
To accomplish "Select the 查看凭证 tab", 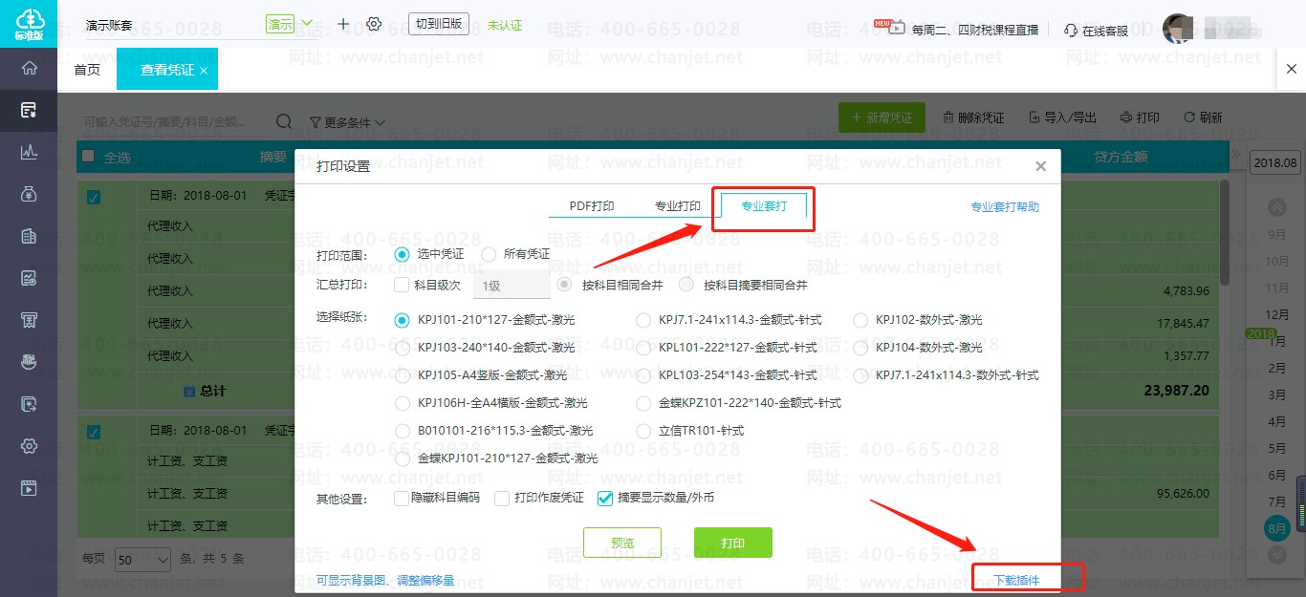I will pos(167,70).
